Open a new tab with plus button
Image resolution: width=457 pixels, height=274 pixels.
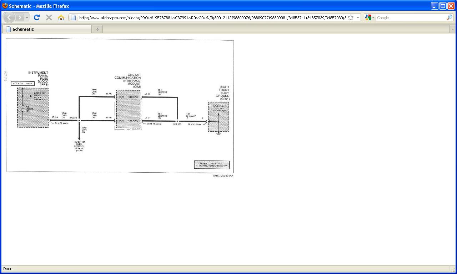[97, 29]
